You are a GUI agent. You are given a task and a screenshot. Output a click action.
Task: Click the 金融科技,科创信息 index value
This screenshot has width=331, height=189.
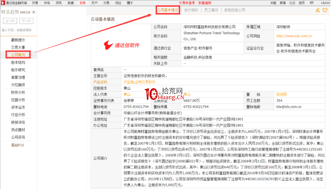198,57
